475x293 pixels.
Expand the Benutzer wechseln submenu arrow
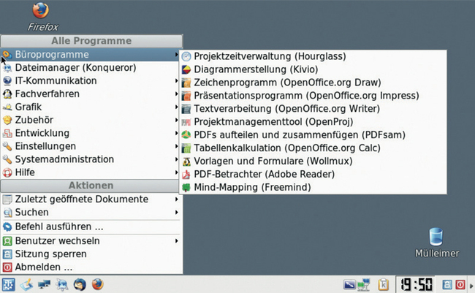coord(176,241)
